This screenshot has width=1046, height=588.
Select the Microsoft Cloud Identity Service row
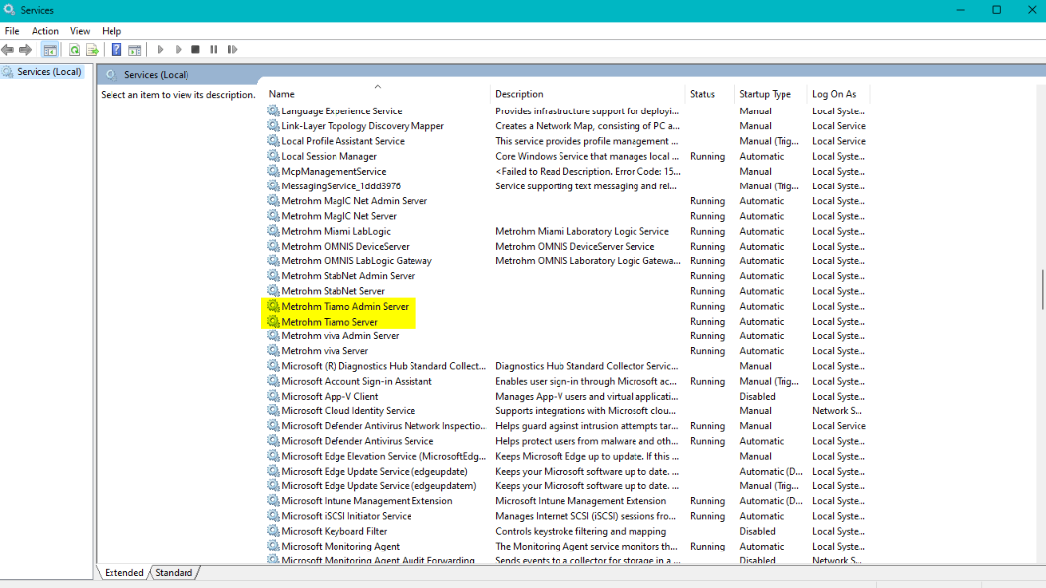(566, 410)
